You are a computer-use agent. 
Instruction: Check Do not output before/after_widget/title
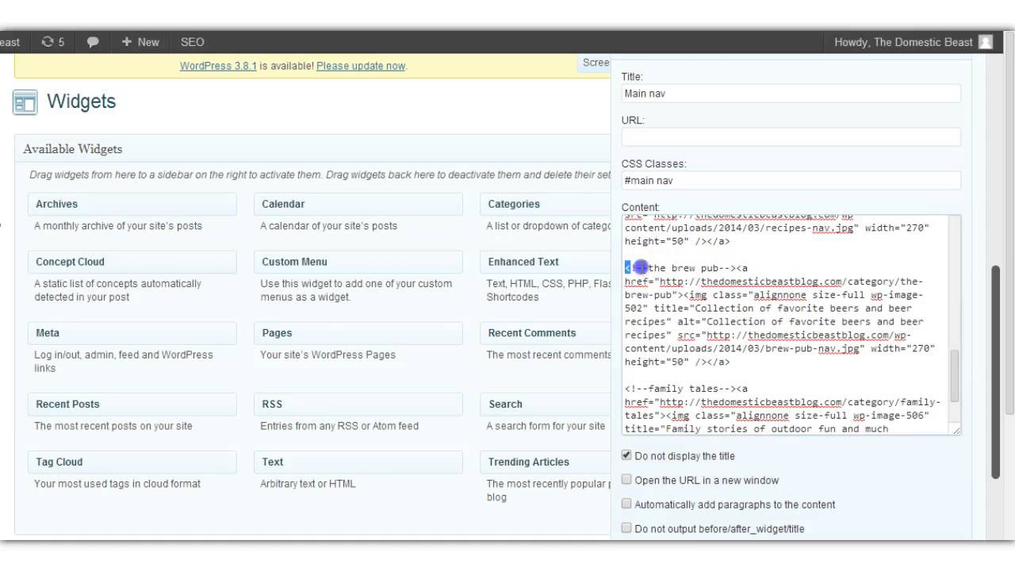tap(626, 527)
